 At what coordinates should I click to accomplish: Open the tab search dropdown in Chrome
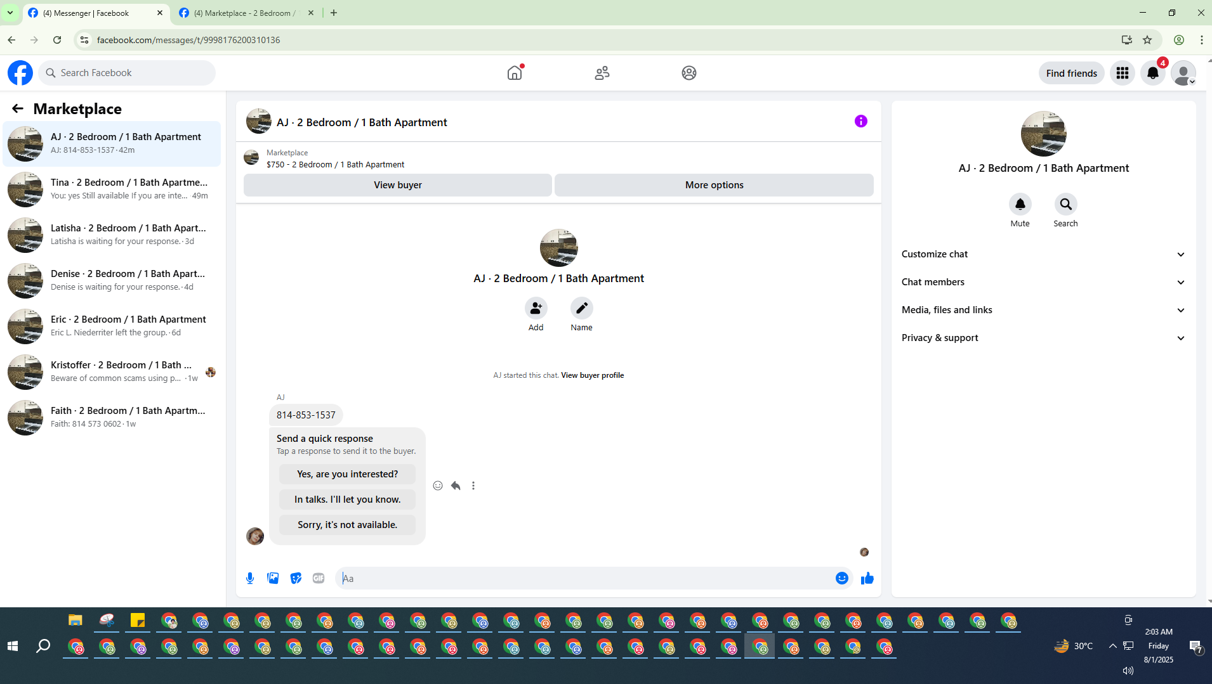[x=10, y=13]
